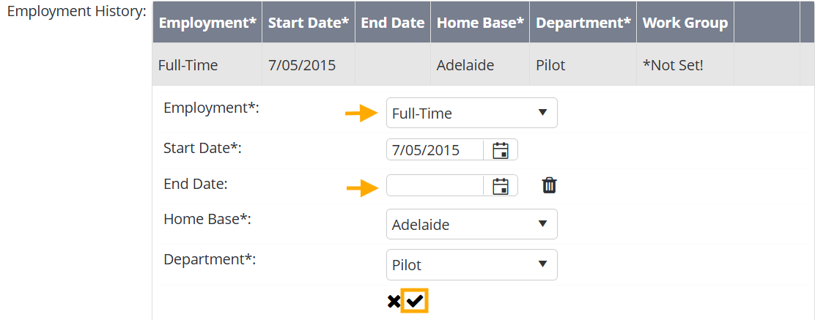The width and height of the screenshot is (815, 320).
Task: Click the Employment* column header
Action: click(207, 23)
